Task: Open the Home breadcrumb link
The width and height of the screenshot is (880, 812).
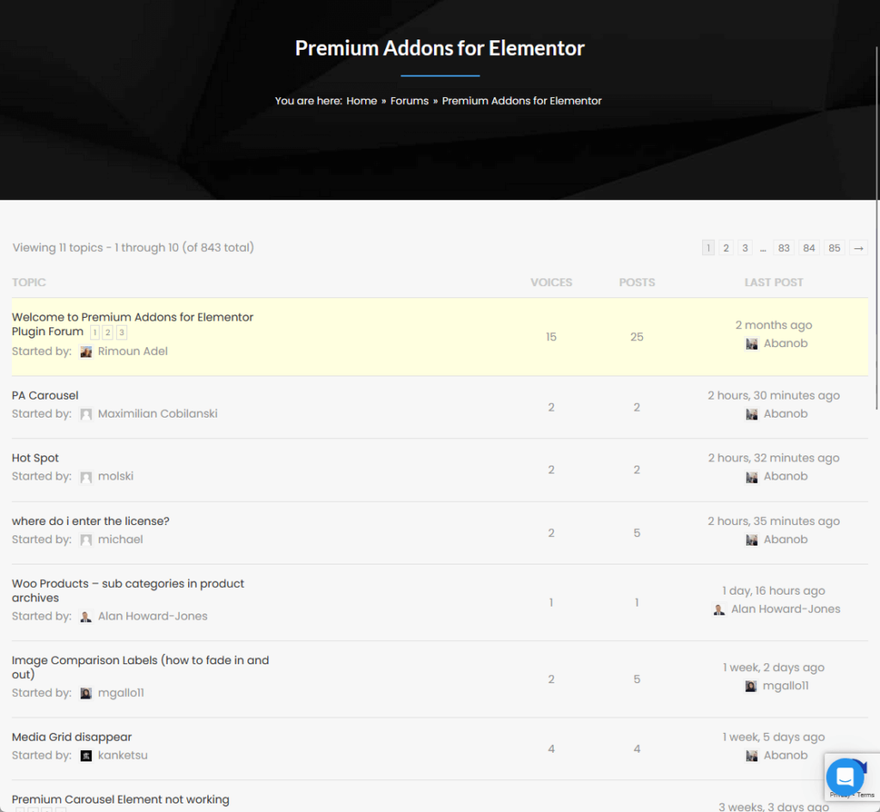Action: pyautogui.click(x=362, y=101)
